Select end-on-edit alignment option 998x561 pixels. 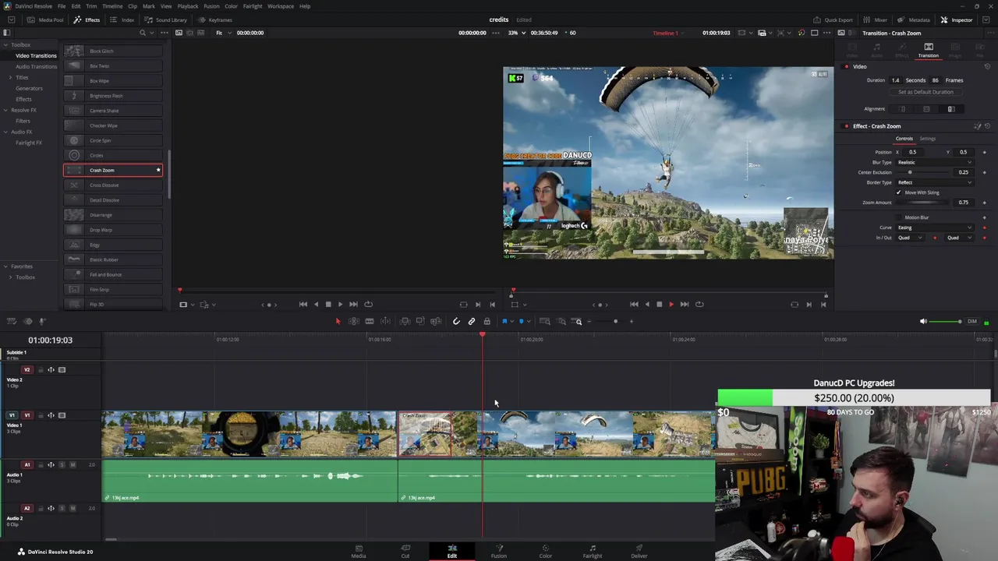click(x=903, y=109)
